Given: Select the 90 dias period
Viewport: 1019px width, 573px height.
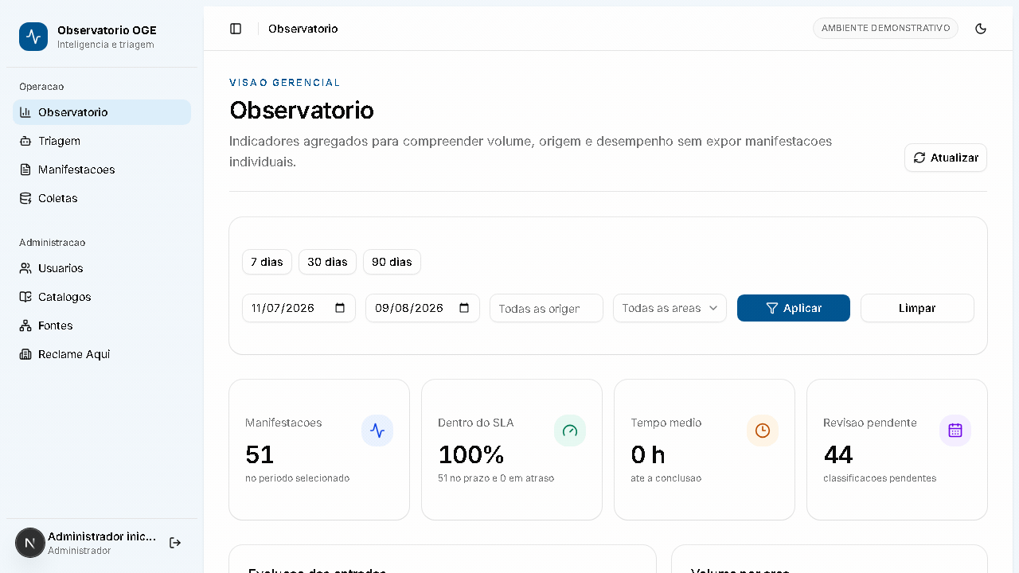Looking at the screenshot, I should click(392, 262).
